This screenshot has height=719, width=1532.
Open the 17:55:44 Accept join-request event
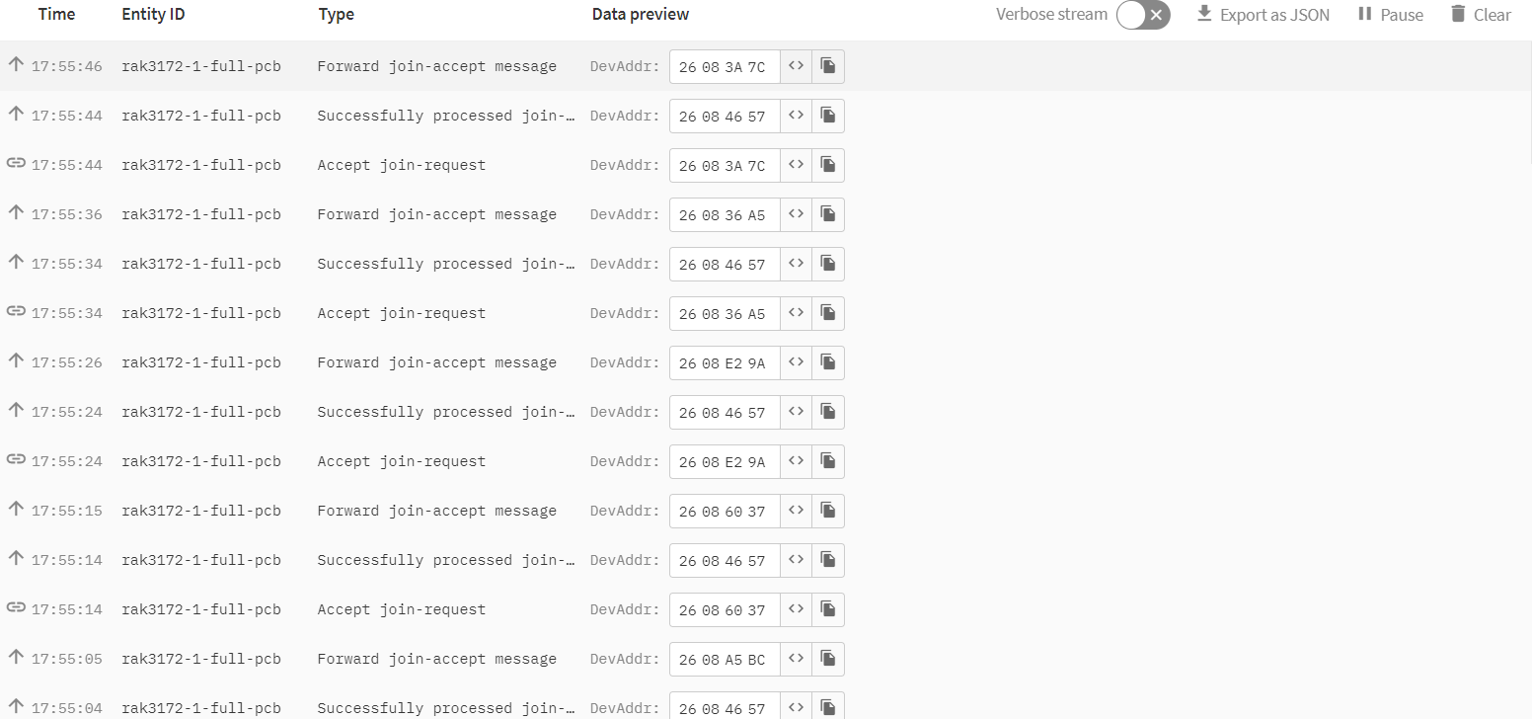(401, 165)
